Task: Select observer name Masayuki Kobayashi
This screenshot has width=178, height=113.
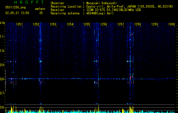Action: pyautogui.click(x=102, y=3)
